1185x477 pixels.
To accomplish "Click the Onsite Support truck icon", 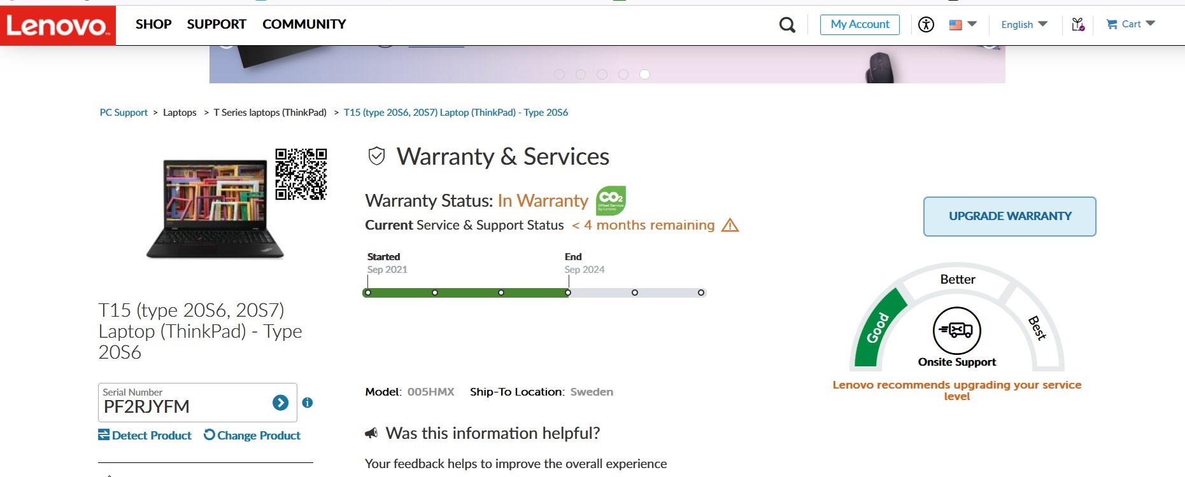I will pyautogui.click(x=957, y=331).
